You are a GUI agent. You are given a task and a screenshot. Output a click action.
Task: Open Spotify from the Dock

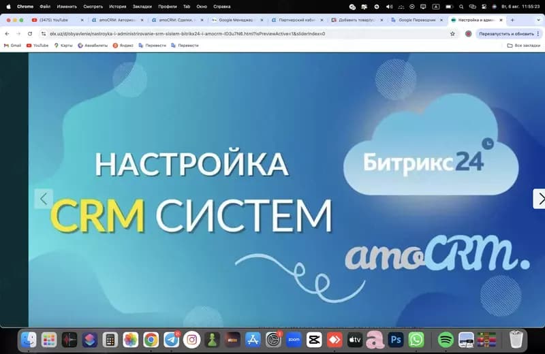(446, 340)
